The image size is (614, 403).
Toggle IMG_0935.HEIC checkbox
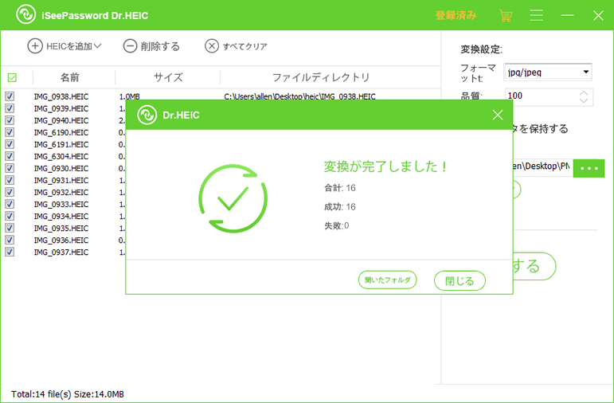point(10,228)
